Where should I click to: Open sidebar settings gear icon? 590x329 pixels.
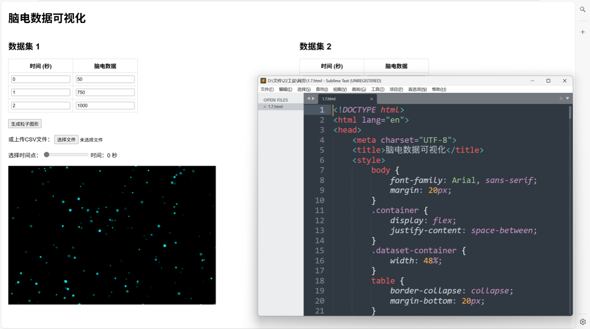pyautogui.click(x=583, y=322)
